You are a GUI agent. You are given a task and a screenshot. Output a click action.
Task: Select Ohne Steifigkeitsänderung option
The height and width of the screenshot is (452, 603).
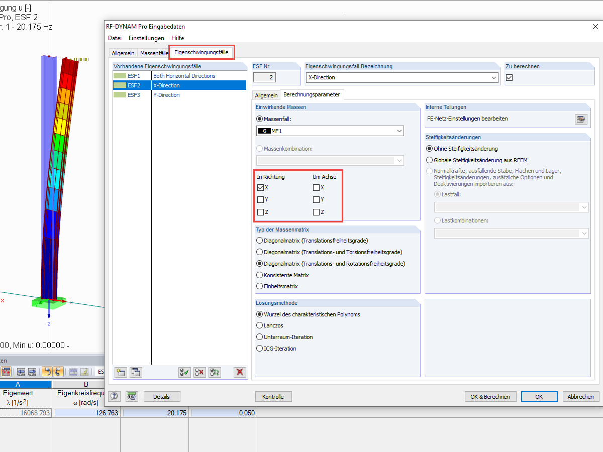tap(429, 149)
